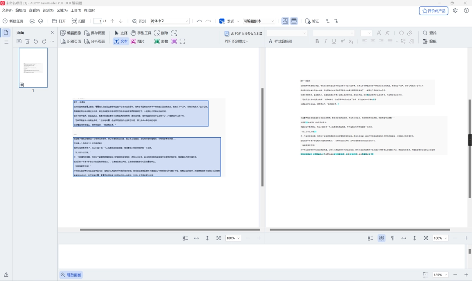Open the image pane 100% zoom dropdown
Image resolution: width=472 pixels, height=281 pixels.
(233, 238)
